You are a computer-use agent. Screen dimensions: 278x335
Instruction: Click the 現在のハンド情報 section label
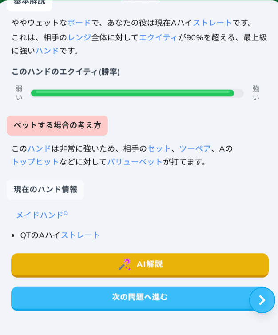coord(45,190)
